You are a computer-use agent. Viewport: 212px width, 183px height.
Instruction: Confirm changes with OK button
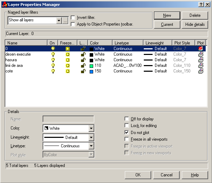[138, 175]
